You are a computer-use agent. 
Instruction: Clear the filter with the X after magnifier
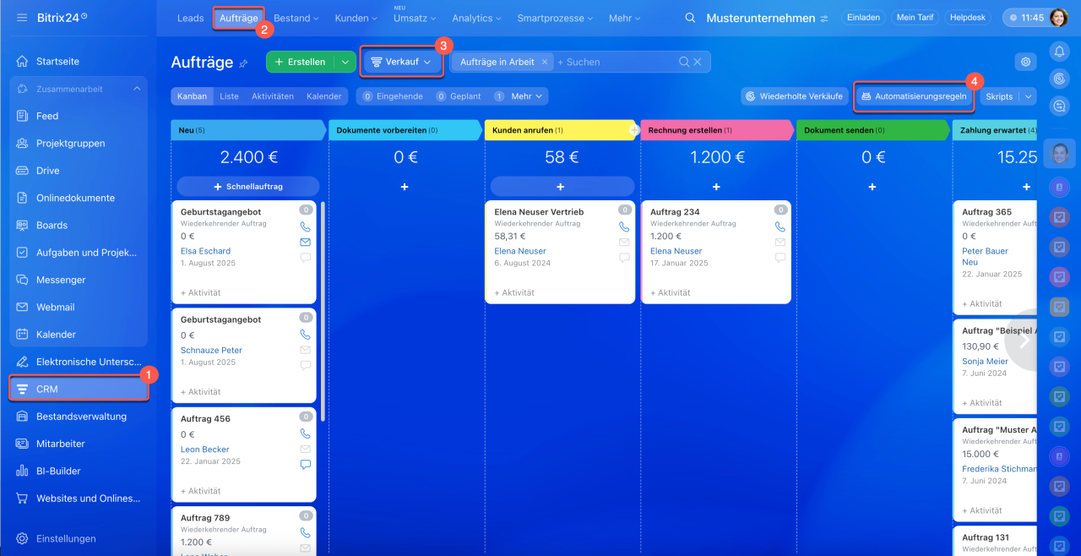pos(698,62)
